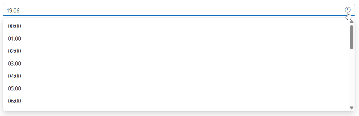Viewport: 359px width, 116px height.
Task: Pick the last visible time, 06:00
Action: [x=176, y=101]
